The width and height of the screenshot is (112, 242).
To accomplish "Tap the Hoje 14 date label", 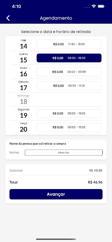I will [24, 44].
